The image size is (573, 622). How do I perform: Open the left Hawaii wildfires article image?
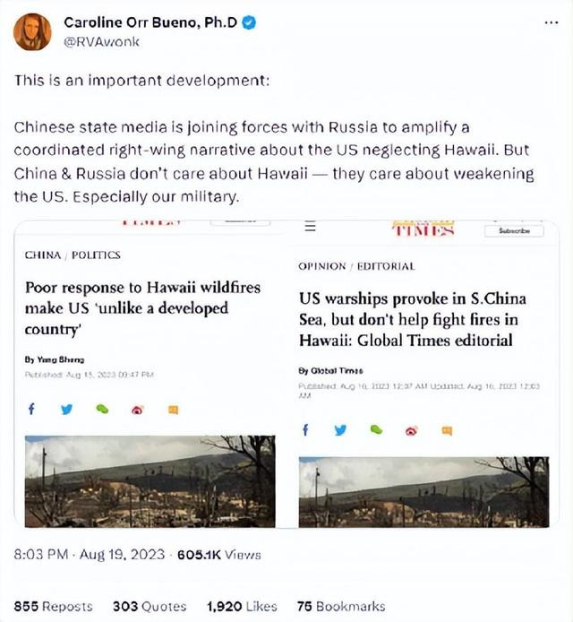(150, 481)
